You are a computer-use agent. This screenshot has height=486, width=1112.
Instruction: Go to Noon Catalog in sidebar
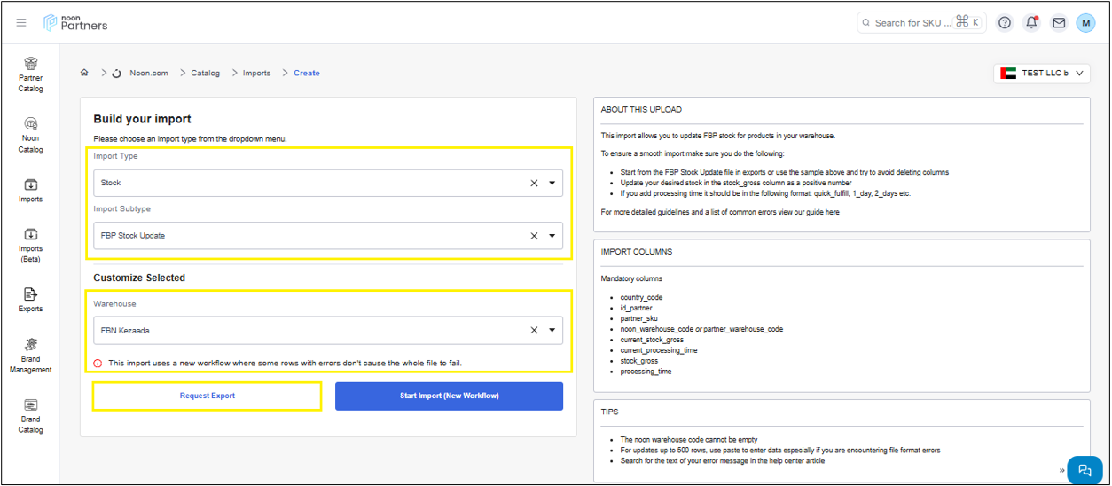coord(30,124)
